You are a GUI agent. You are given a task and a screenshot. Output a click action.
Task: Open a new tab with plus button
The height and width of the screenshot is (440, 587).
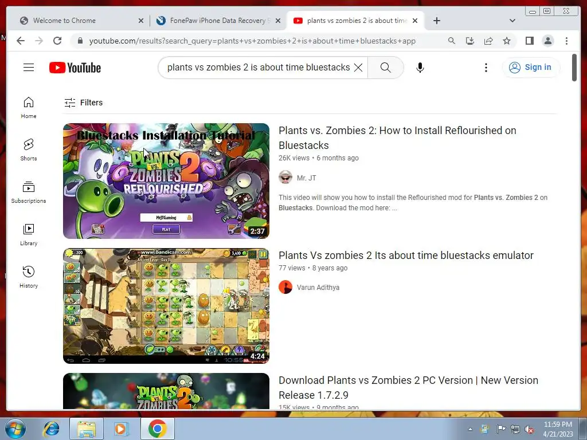pyautogui.click(x=436, y=21)
